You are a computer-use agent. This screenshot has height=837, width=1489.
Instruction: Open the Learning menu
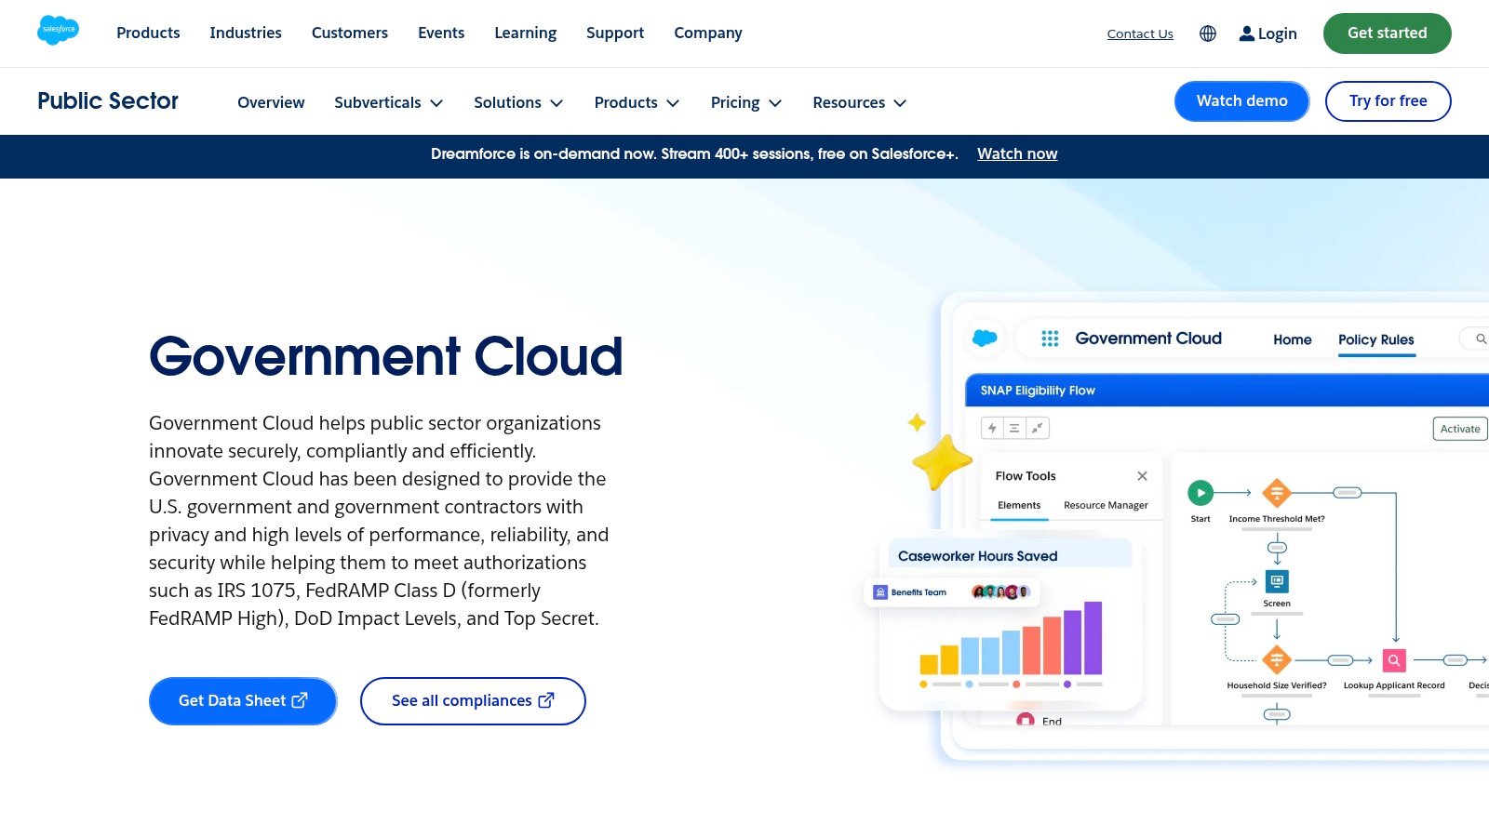tap(526, 33)
